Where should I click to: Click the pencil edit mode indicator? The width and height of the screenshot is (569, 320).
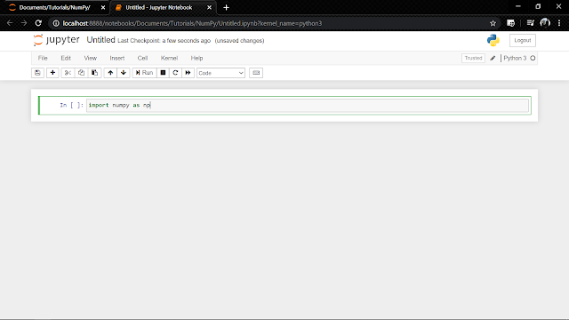493,58
